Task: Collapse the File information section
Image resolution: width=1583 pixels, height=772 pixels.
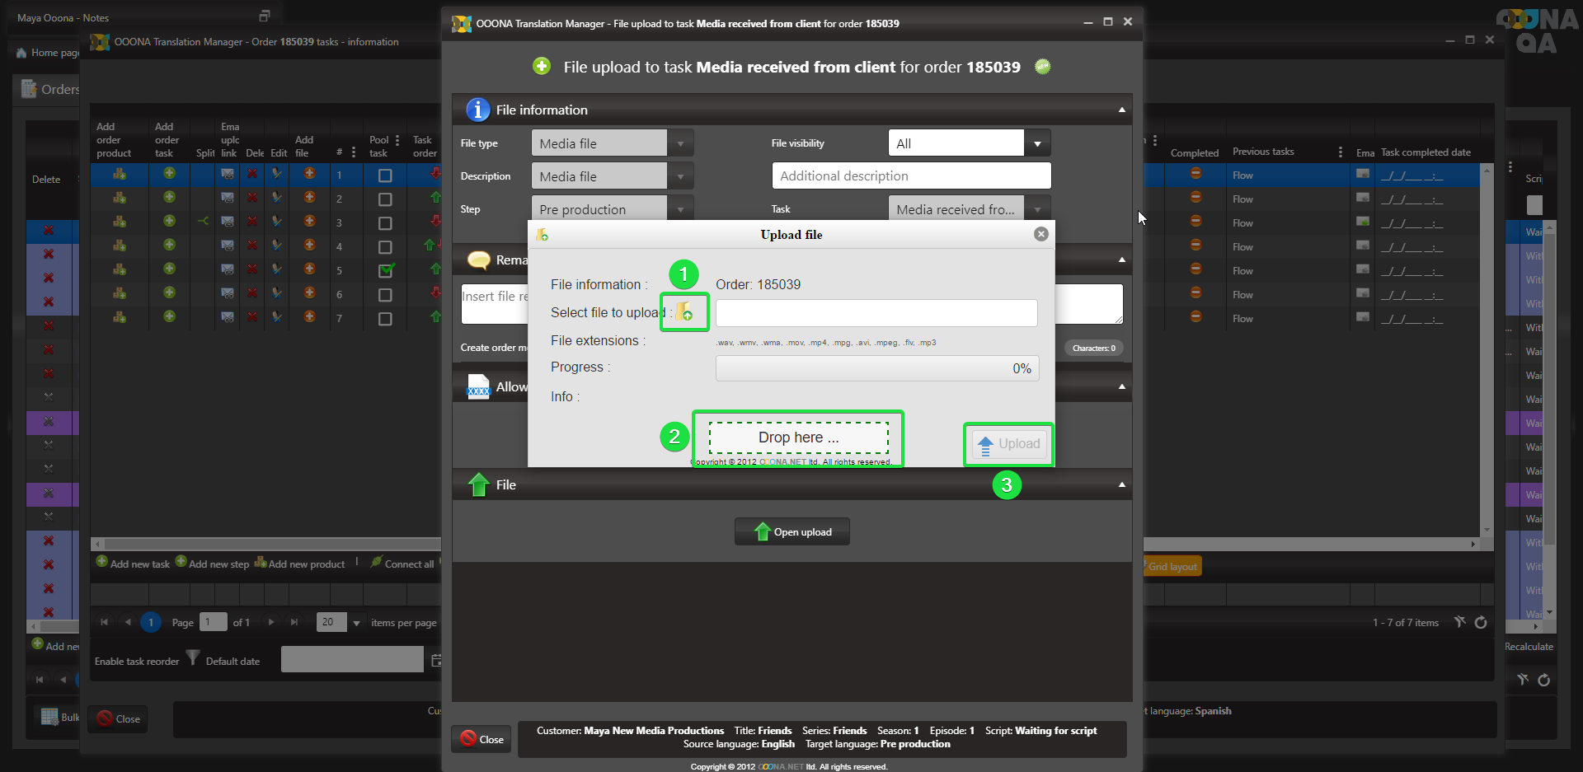Action: 1121,110
